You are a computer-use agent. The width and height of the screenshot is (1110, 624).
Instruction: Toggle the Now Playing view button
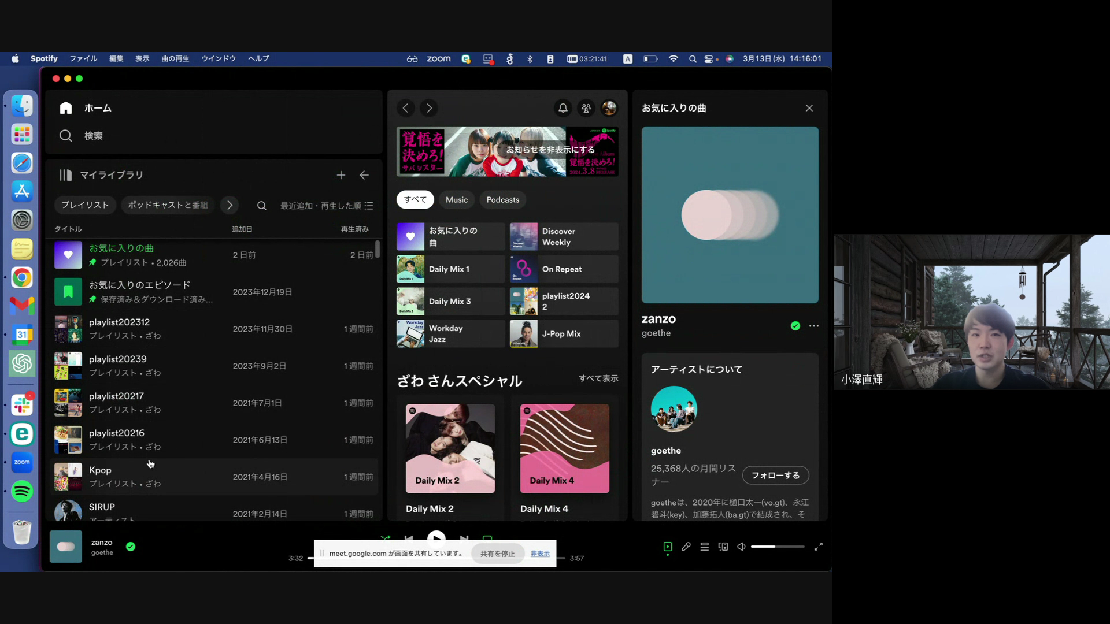667,547
